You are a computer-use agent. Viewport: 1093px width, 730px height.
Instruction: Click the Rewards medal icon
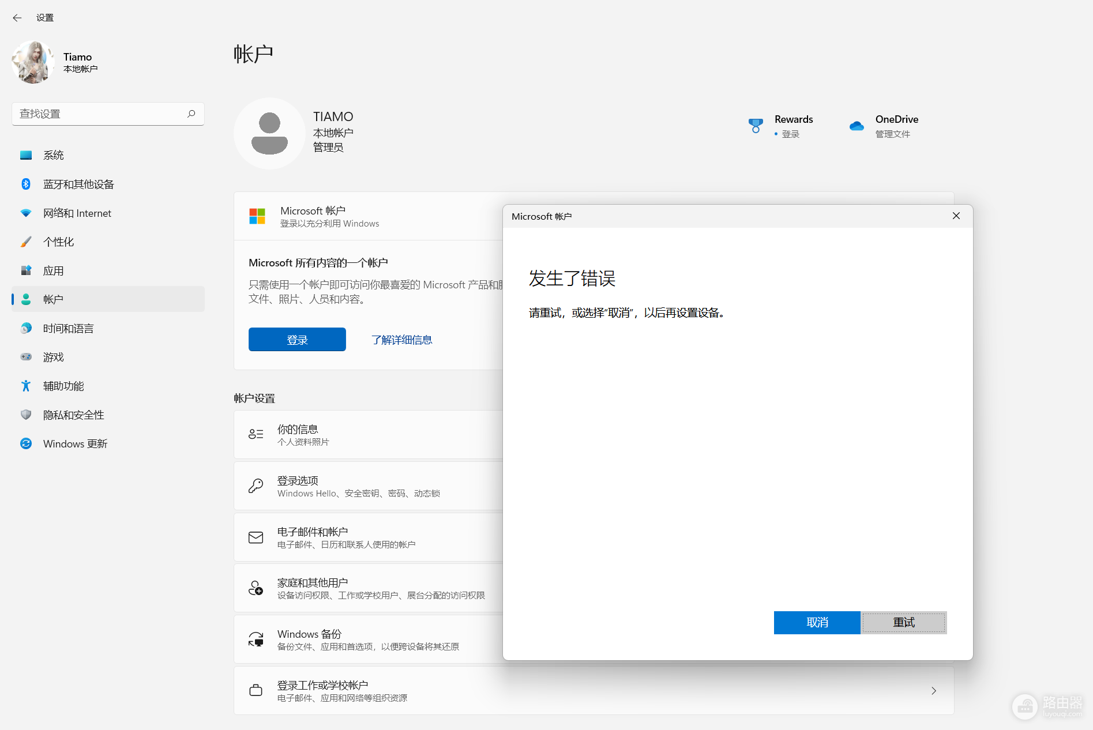pyautogui.click(x=756, y=126)
